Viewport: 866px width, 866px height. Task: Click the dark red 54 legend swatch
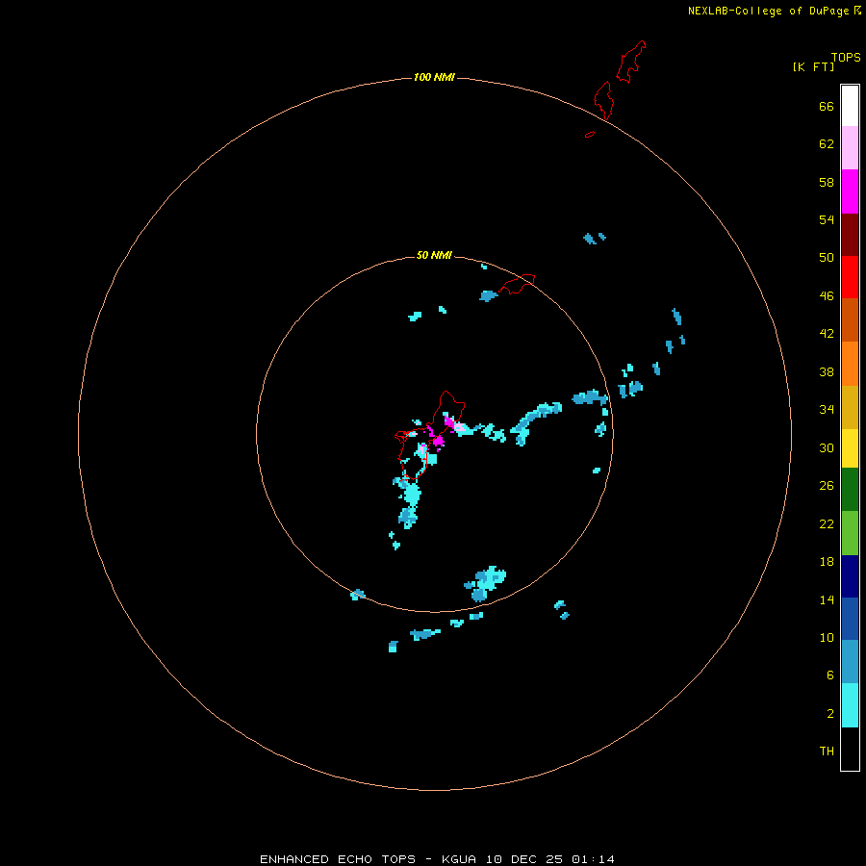[x=850, y=234]
